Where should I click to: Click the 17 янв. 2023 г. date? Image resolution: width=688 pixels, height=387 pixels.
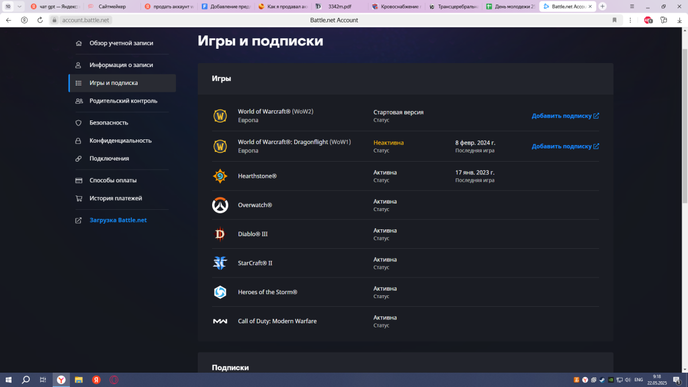475,173
